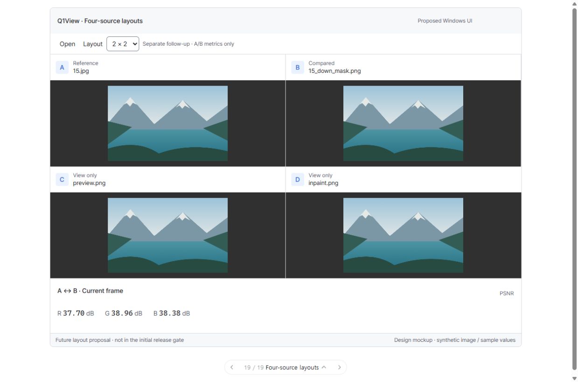Click the pane A badge icon
The image size is (578, 382).
tap(62, 67)
